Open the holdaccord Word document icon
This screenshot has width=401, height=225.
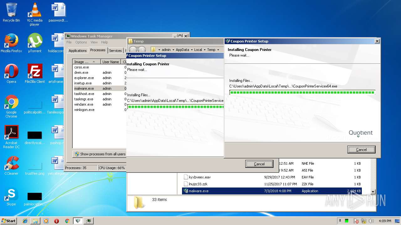[56, 43]
